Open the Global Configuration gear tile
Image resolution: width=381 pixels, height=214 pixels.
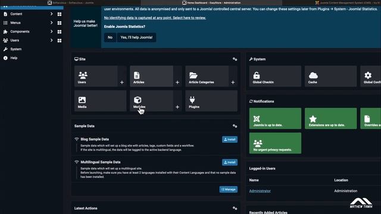[370, 76]
